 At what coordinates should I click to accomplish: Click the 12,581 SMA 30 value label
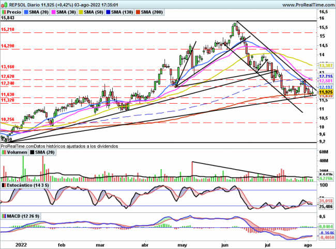326,81
